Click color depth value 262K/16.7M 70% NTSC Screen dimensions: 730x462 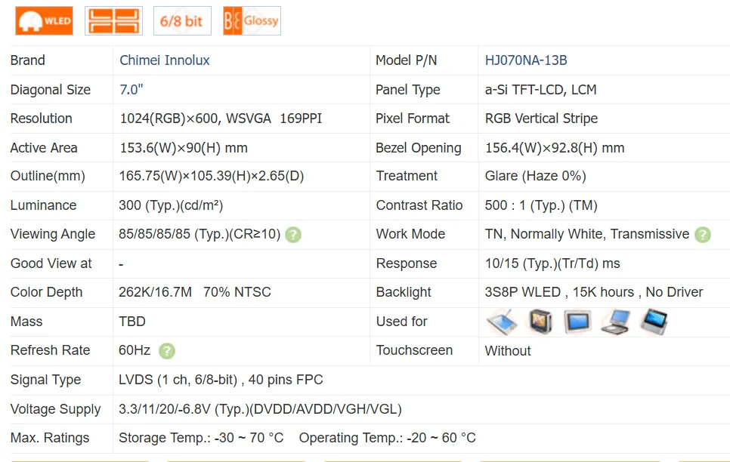(x=195, y=292)
